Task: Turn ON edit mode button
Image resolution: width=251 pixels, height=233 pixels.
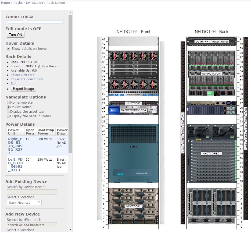Action: click(x=15, y=35)
